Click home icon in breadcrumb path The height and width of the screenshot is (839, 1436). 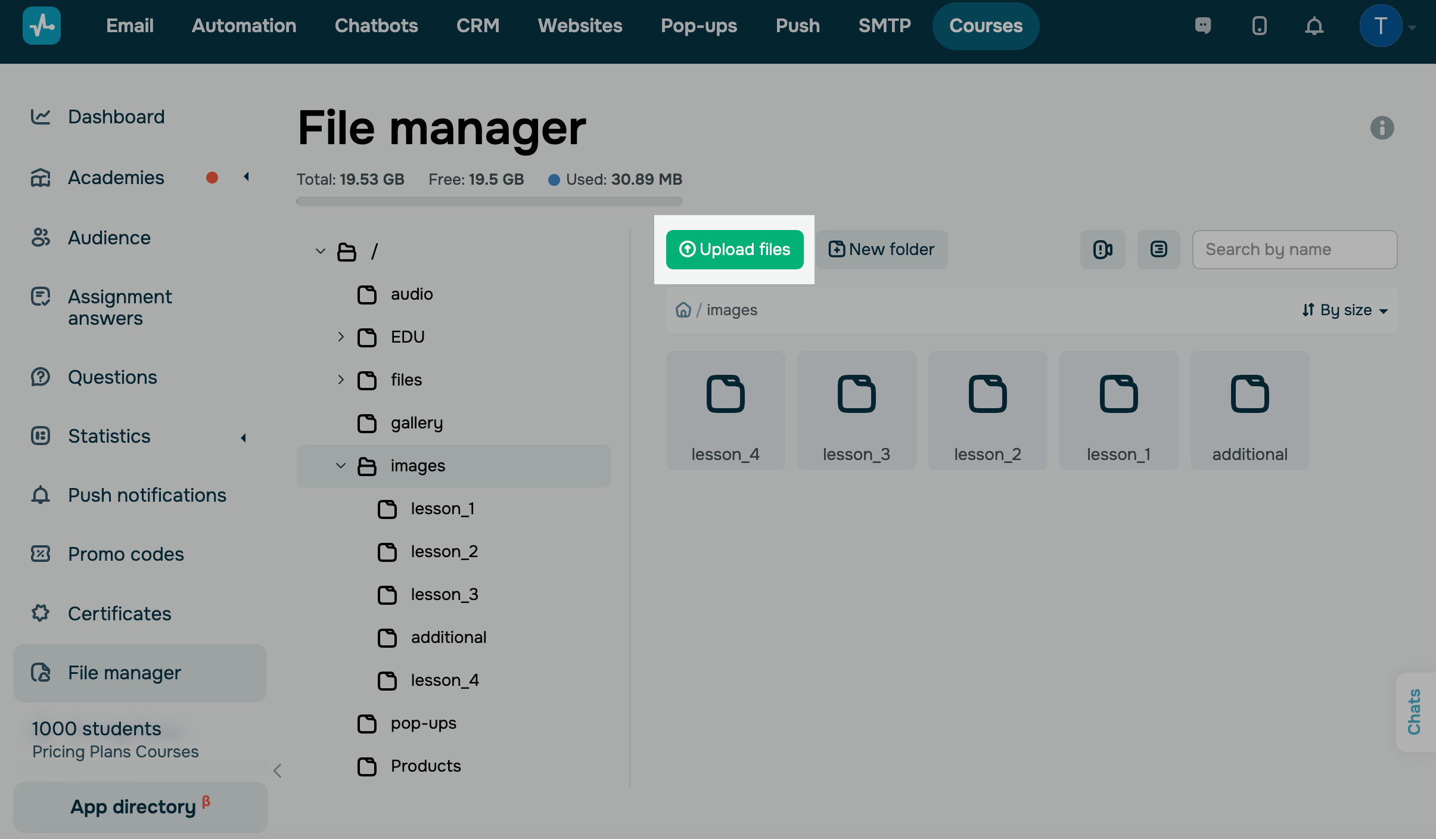pyautogui.click(x=683, y=310)
